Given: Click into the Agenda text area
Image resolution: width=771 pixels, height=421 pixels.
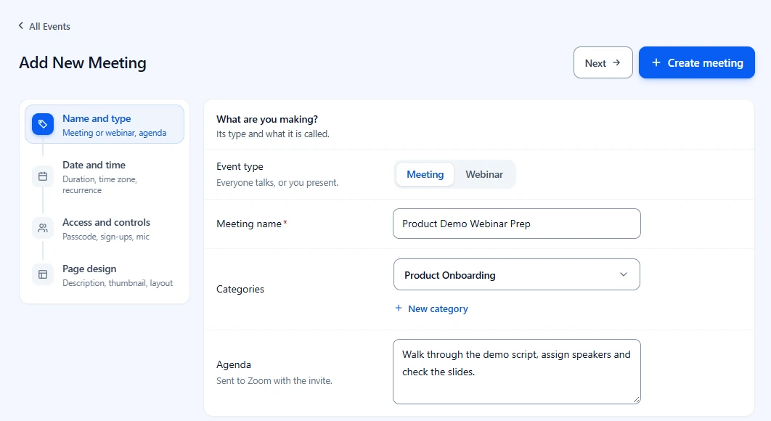Looking at the screenshot, I should click(517, 372).
